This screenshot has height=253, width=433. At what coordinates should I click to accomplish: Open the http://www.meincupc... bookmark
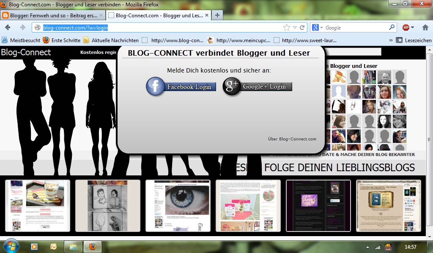(x=239, y=40)
